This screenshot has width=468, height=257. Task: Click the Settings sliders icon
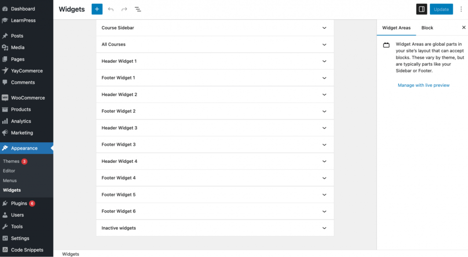click(x=5, y=238)
